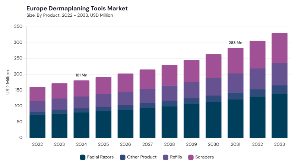Click the Scrapers legend color swatch
Image resolution: width=298 pixels, height=167 pixels.
191,157
